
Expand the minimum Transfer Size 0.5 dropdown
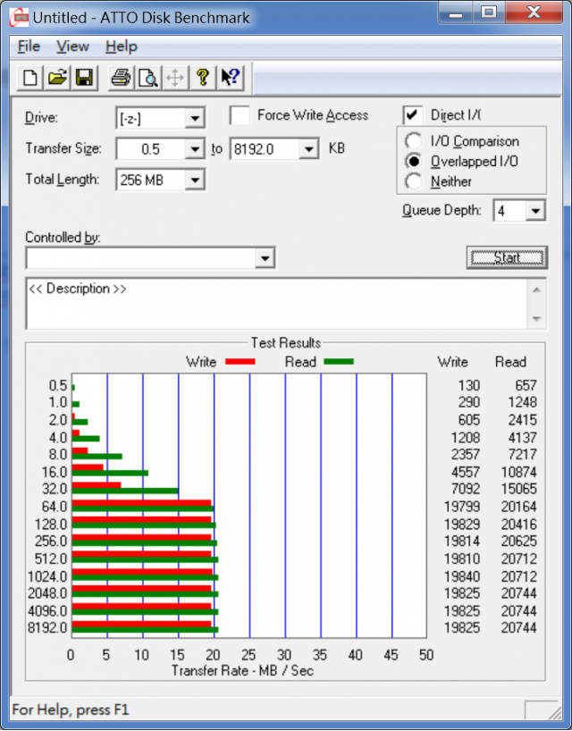pyautogui.click(x=195, y=149)
